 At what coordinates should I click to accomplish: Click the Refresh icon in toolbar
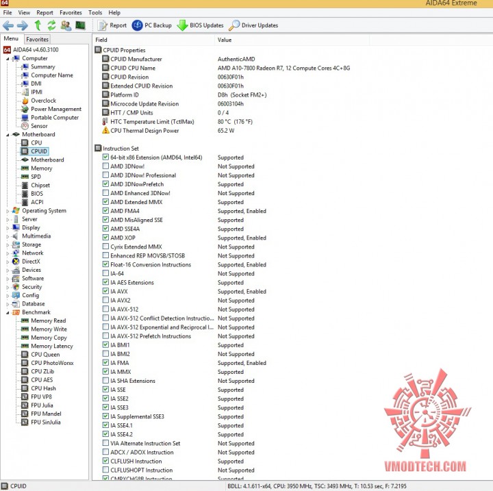tap(51, 25)
